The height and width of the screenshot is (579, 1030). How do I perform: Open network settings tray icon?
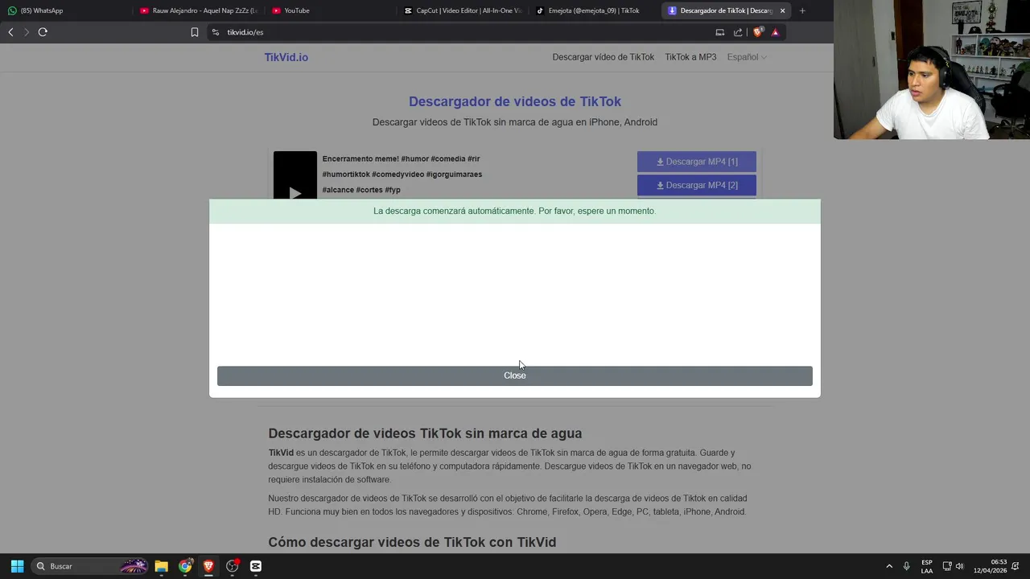(x=947, y=566)
